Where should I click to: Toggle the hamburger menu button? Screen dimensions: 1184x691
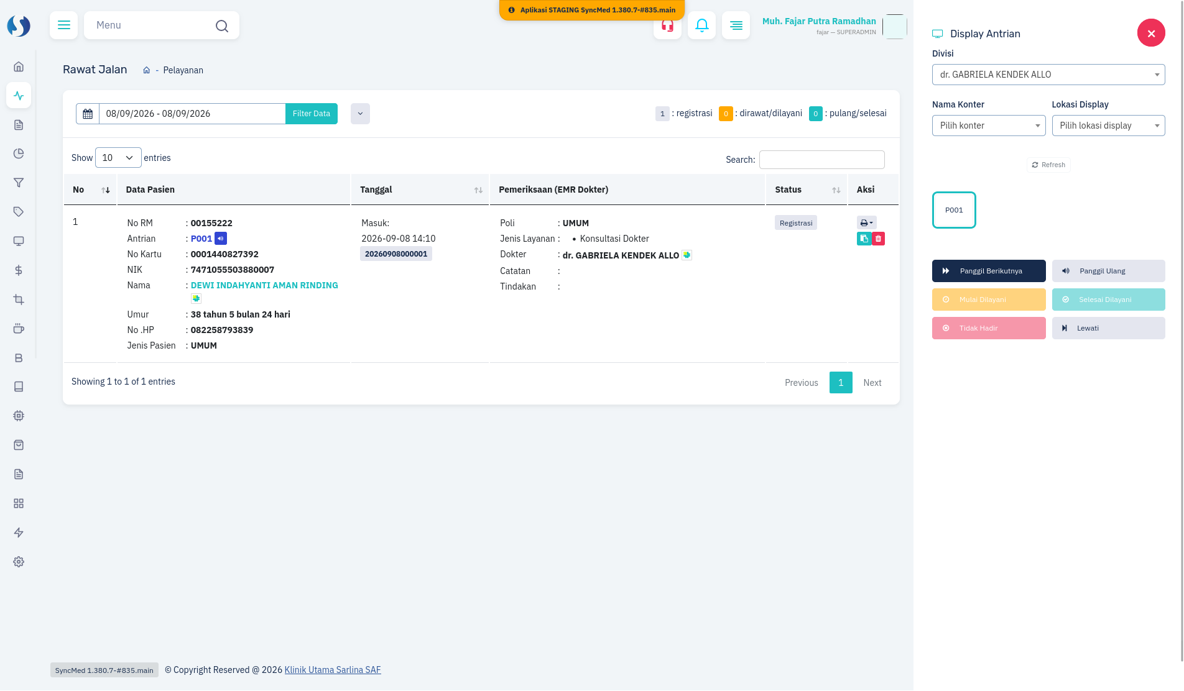tap(64, 25)
